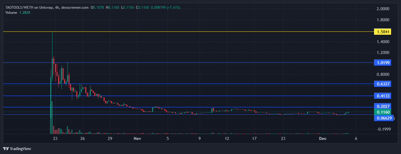401x154 pixels.
Task: Click the 23 date before 26
Action: point(55,138)
